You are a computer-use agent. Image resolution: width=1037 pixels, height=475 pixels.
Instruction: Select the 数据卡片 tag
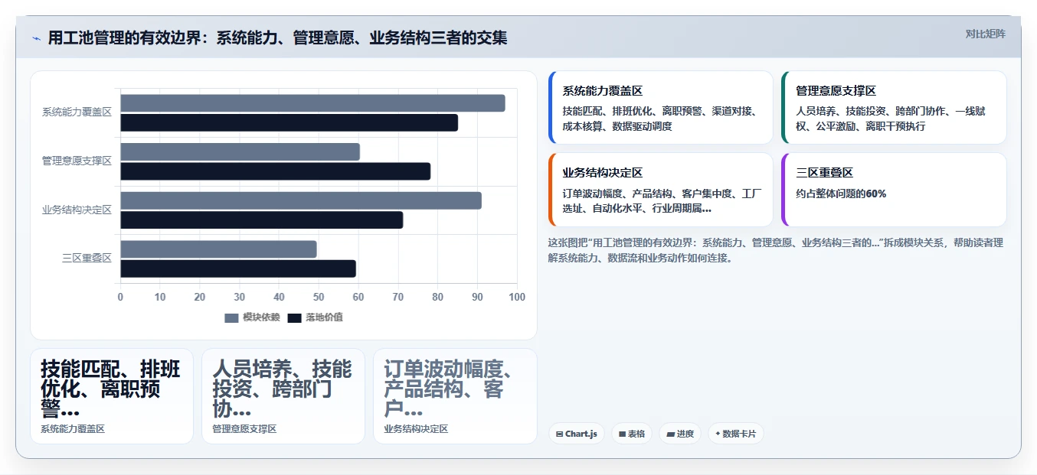point(735,434)
